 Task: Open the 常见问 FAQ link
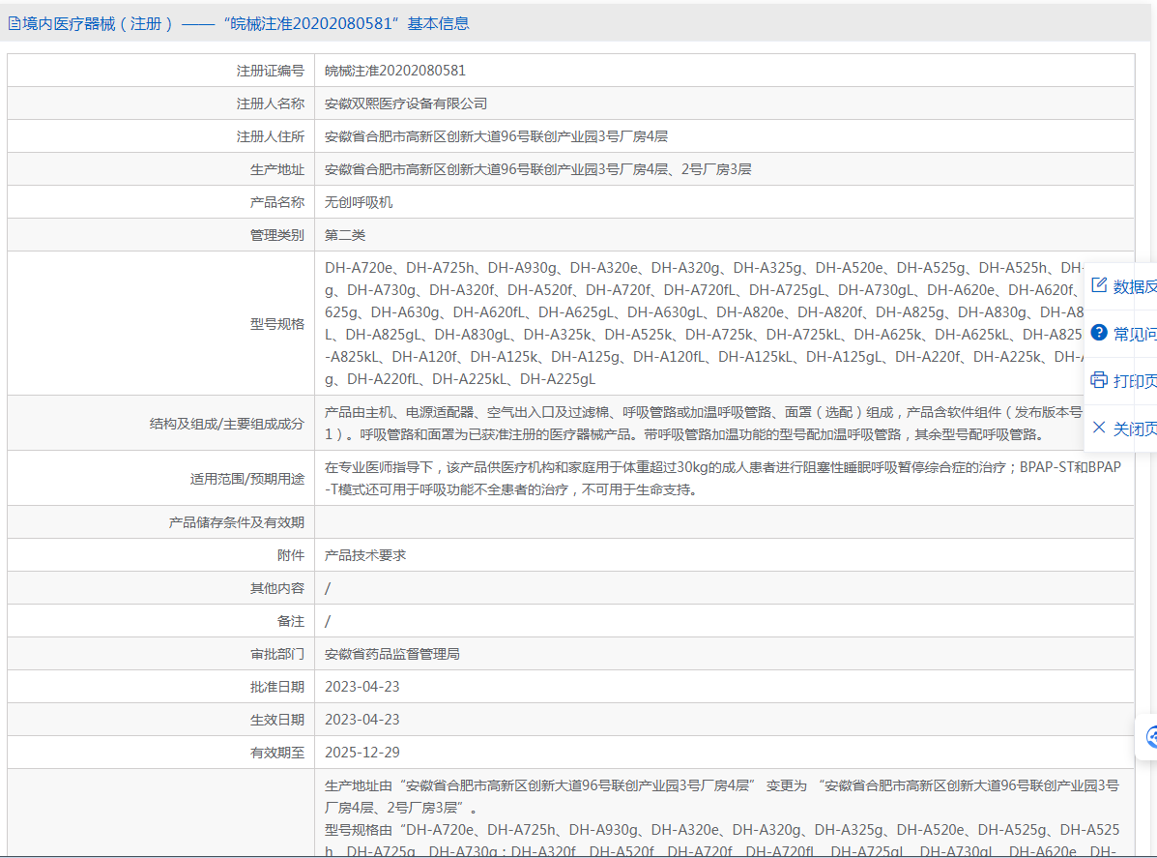1135,334
